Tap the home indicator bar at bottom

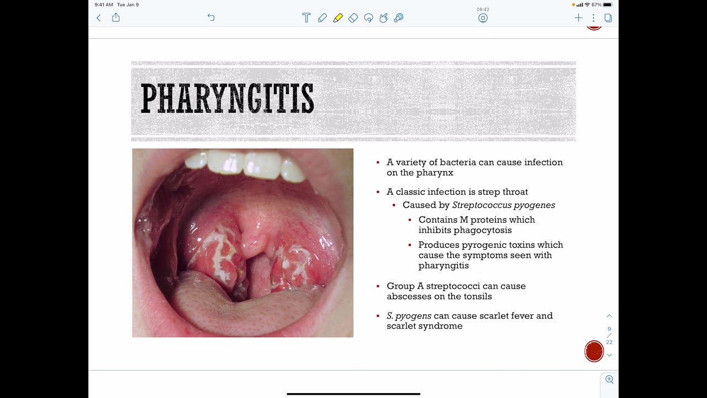(x=353, y=394)
